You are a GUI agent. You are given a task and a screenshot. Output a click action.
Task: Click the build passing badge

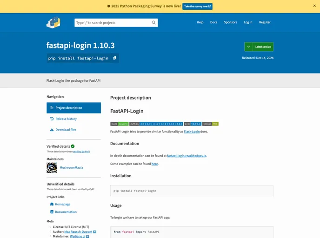[120, 124]
